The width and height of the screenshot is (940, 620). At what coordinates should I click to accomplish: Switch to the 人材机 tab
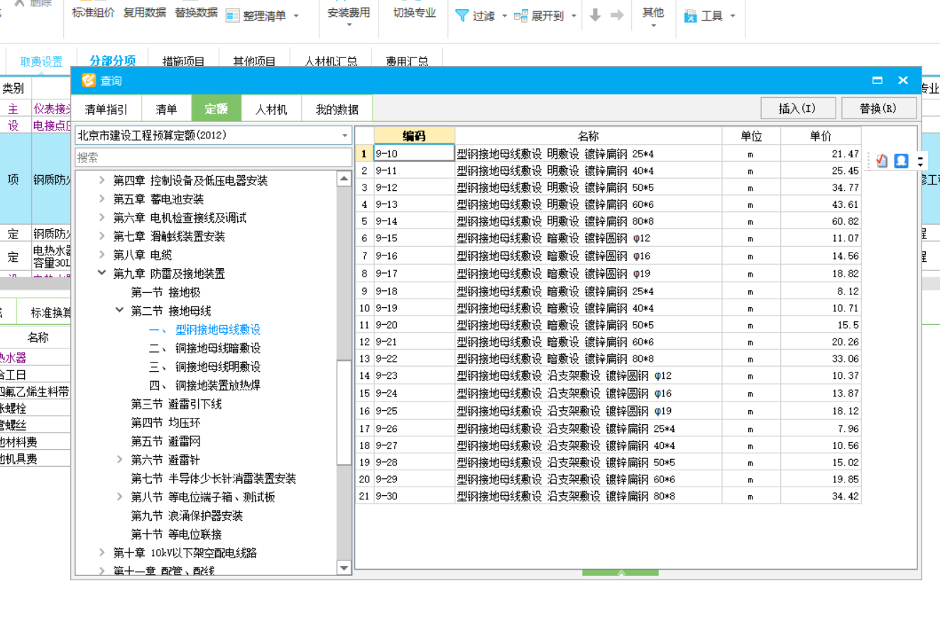tap(271, 109)
